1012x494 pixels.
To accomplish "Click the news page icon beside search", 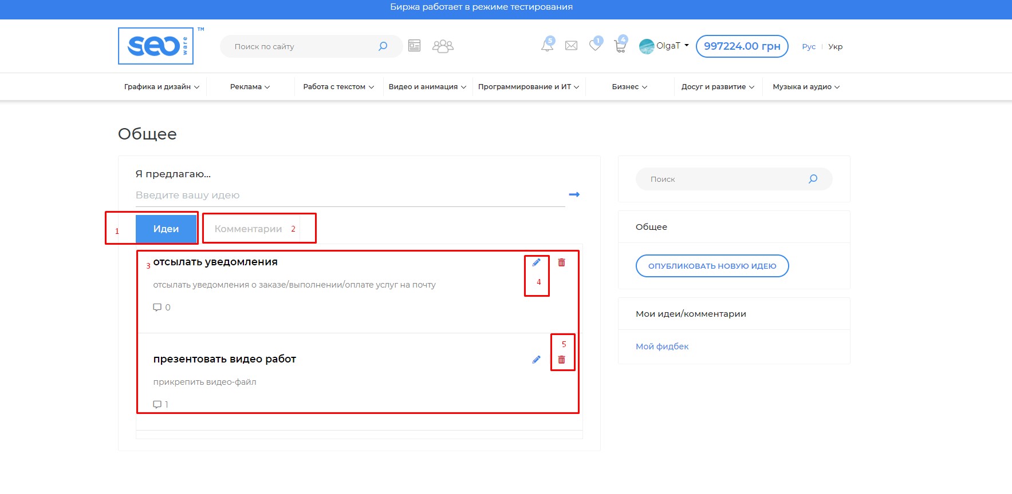I will pos(414,46).
